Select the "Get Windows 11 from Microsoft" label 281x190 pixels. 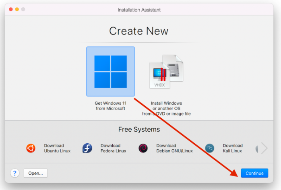(x=110, y=106)
